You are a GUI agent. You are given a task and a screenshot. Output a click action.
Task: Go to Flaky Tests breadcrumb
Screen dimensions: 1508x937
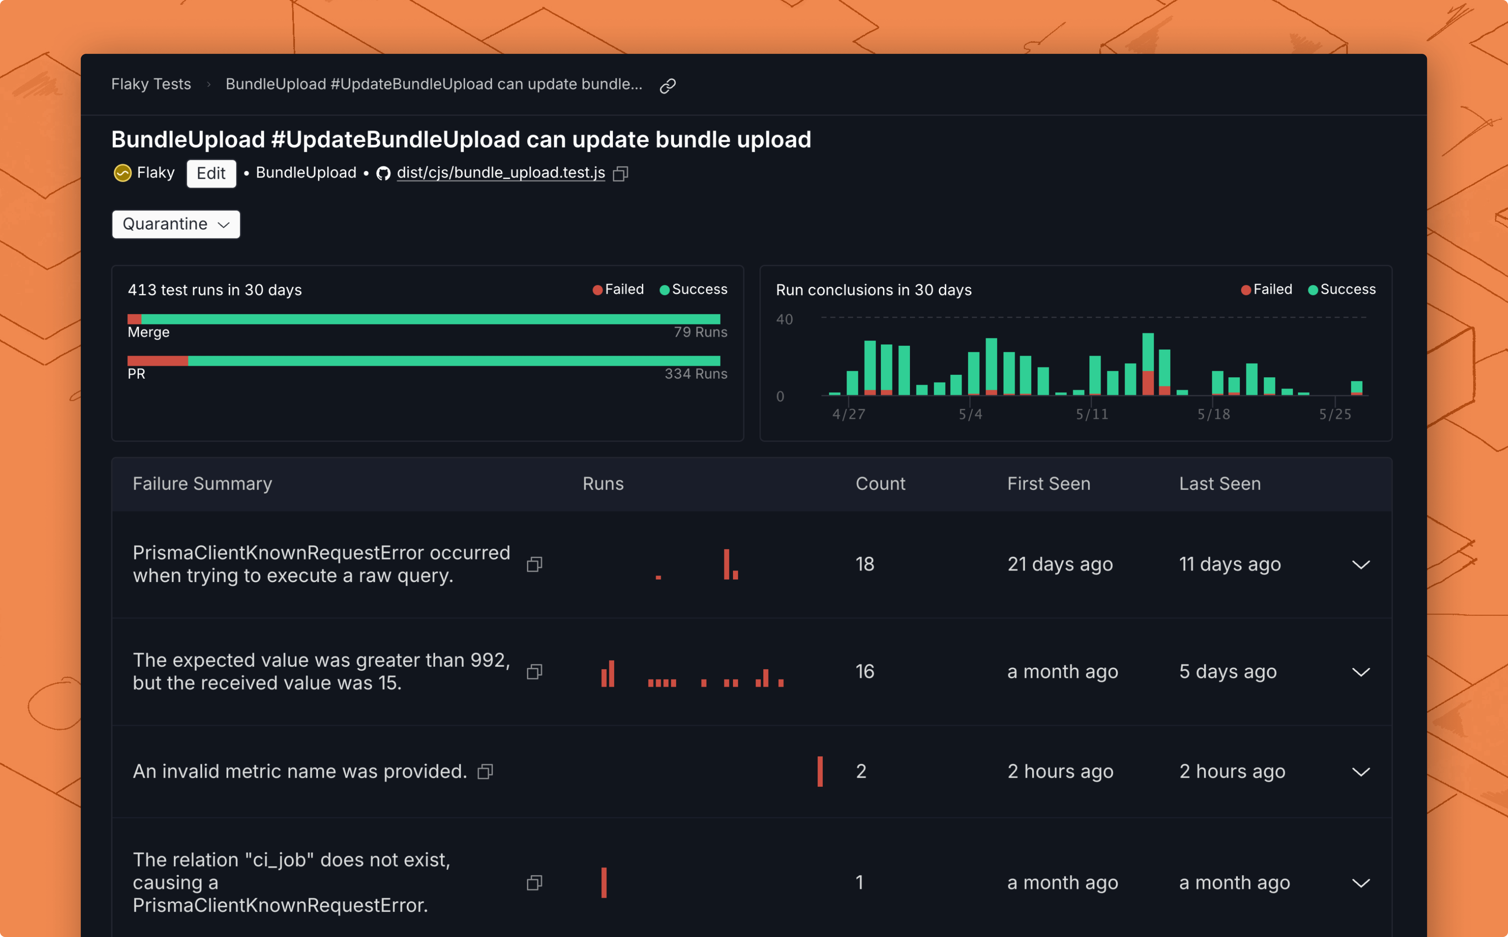(x=151, y=84)
